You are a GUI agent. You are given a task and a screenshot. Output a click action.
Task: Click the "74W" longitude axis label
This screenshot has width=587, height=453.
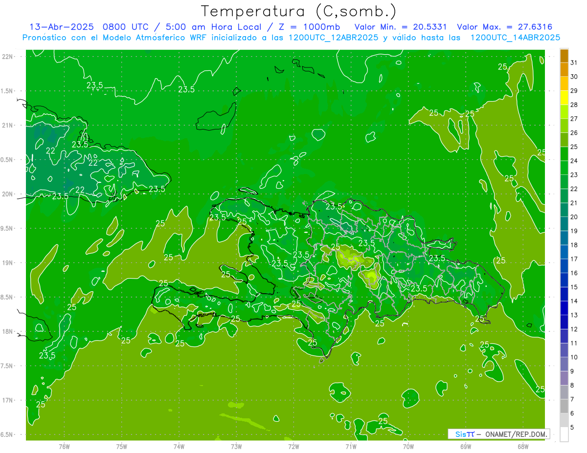(179, 447)
